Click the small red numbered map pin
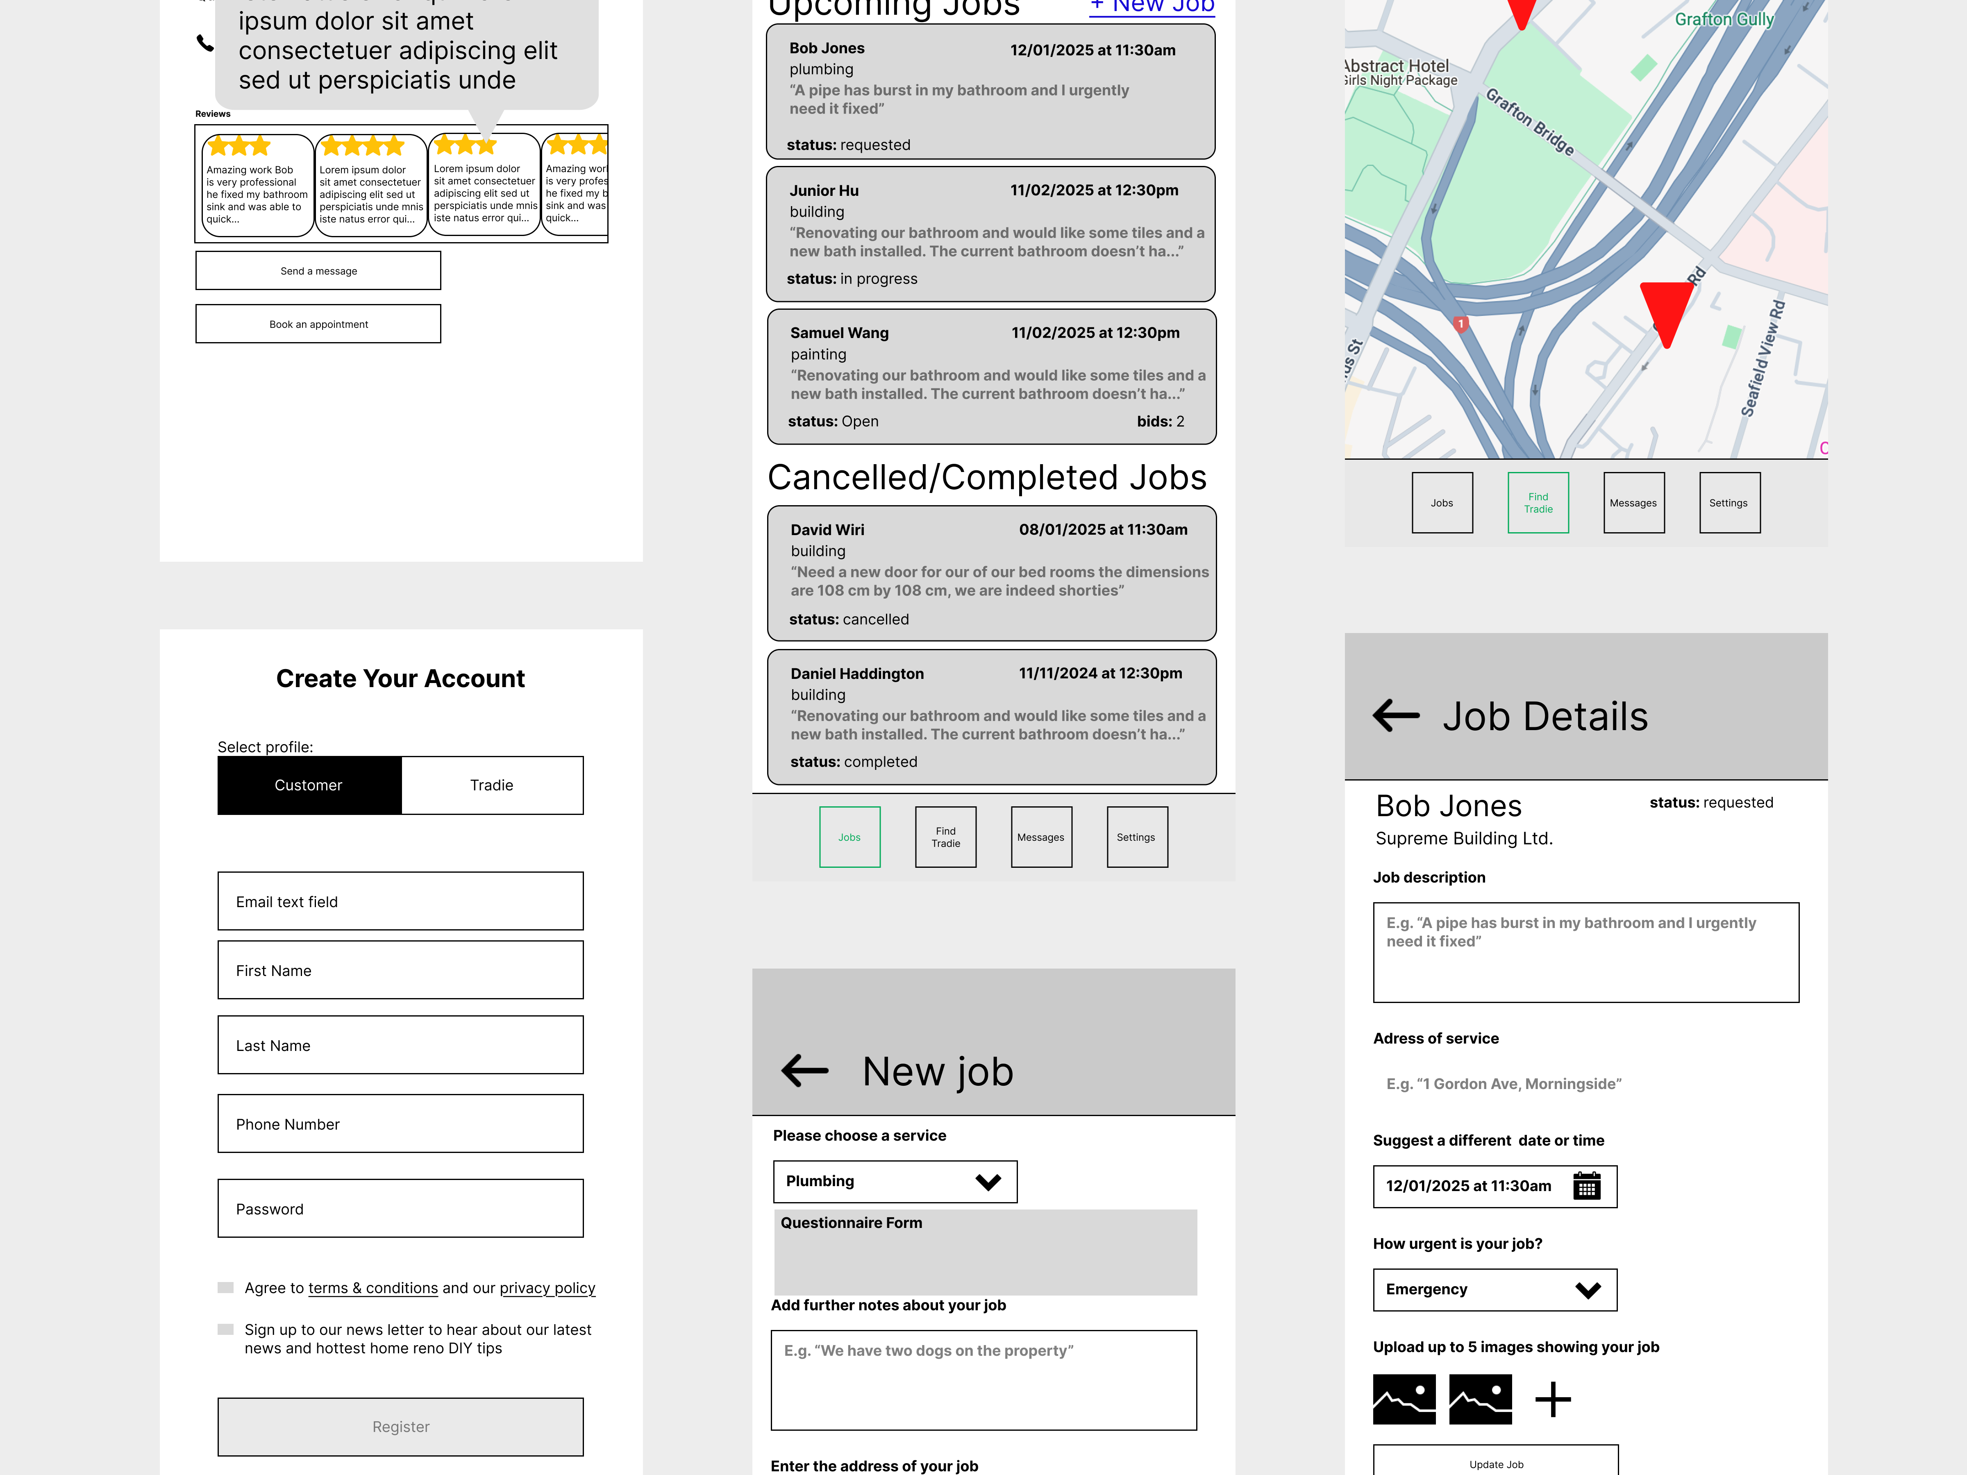 pos(1460,324)
